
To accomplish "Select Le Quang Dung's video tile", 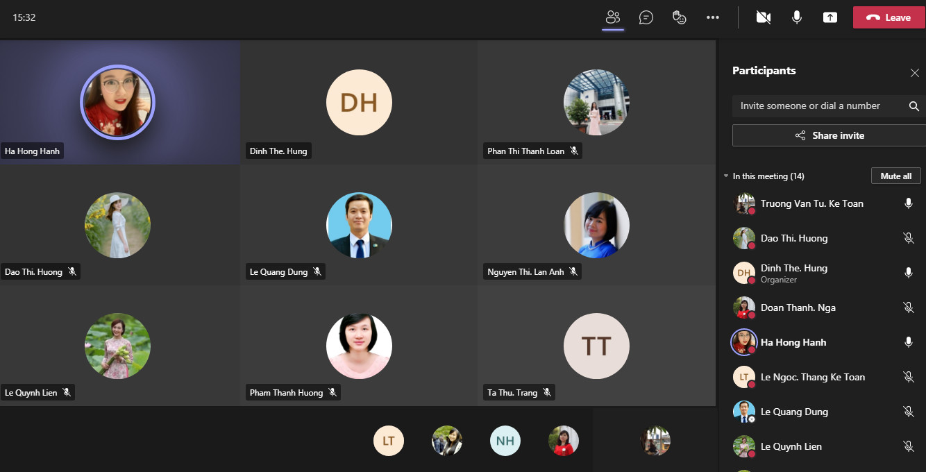I will coord(359,225).
